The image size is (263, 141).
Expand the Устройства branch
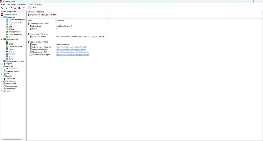click(x=2, y=78)
